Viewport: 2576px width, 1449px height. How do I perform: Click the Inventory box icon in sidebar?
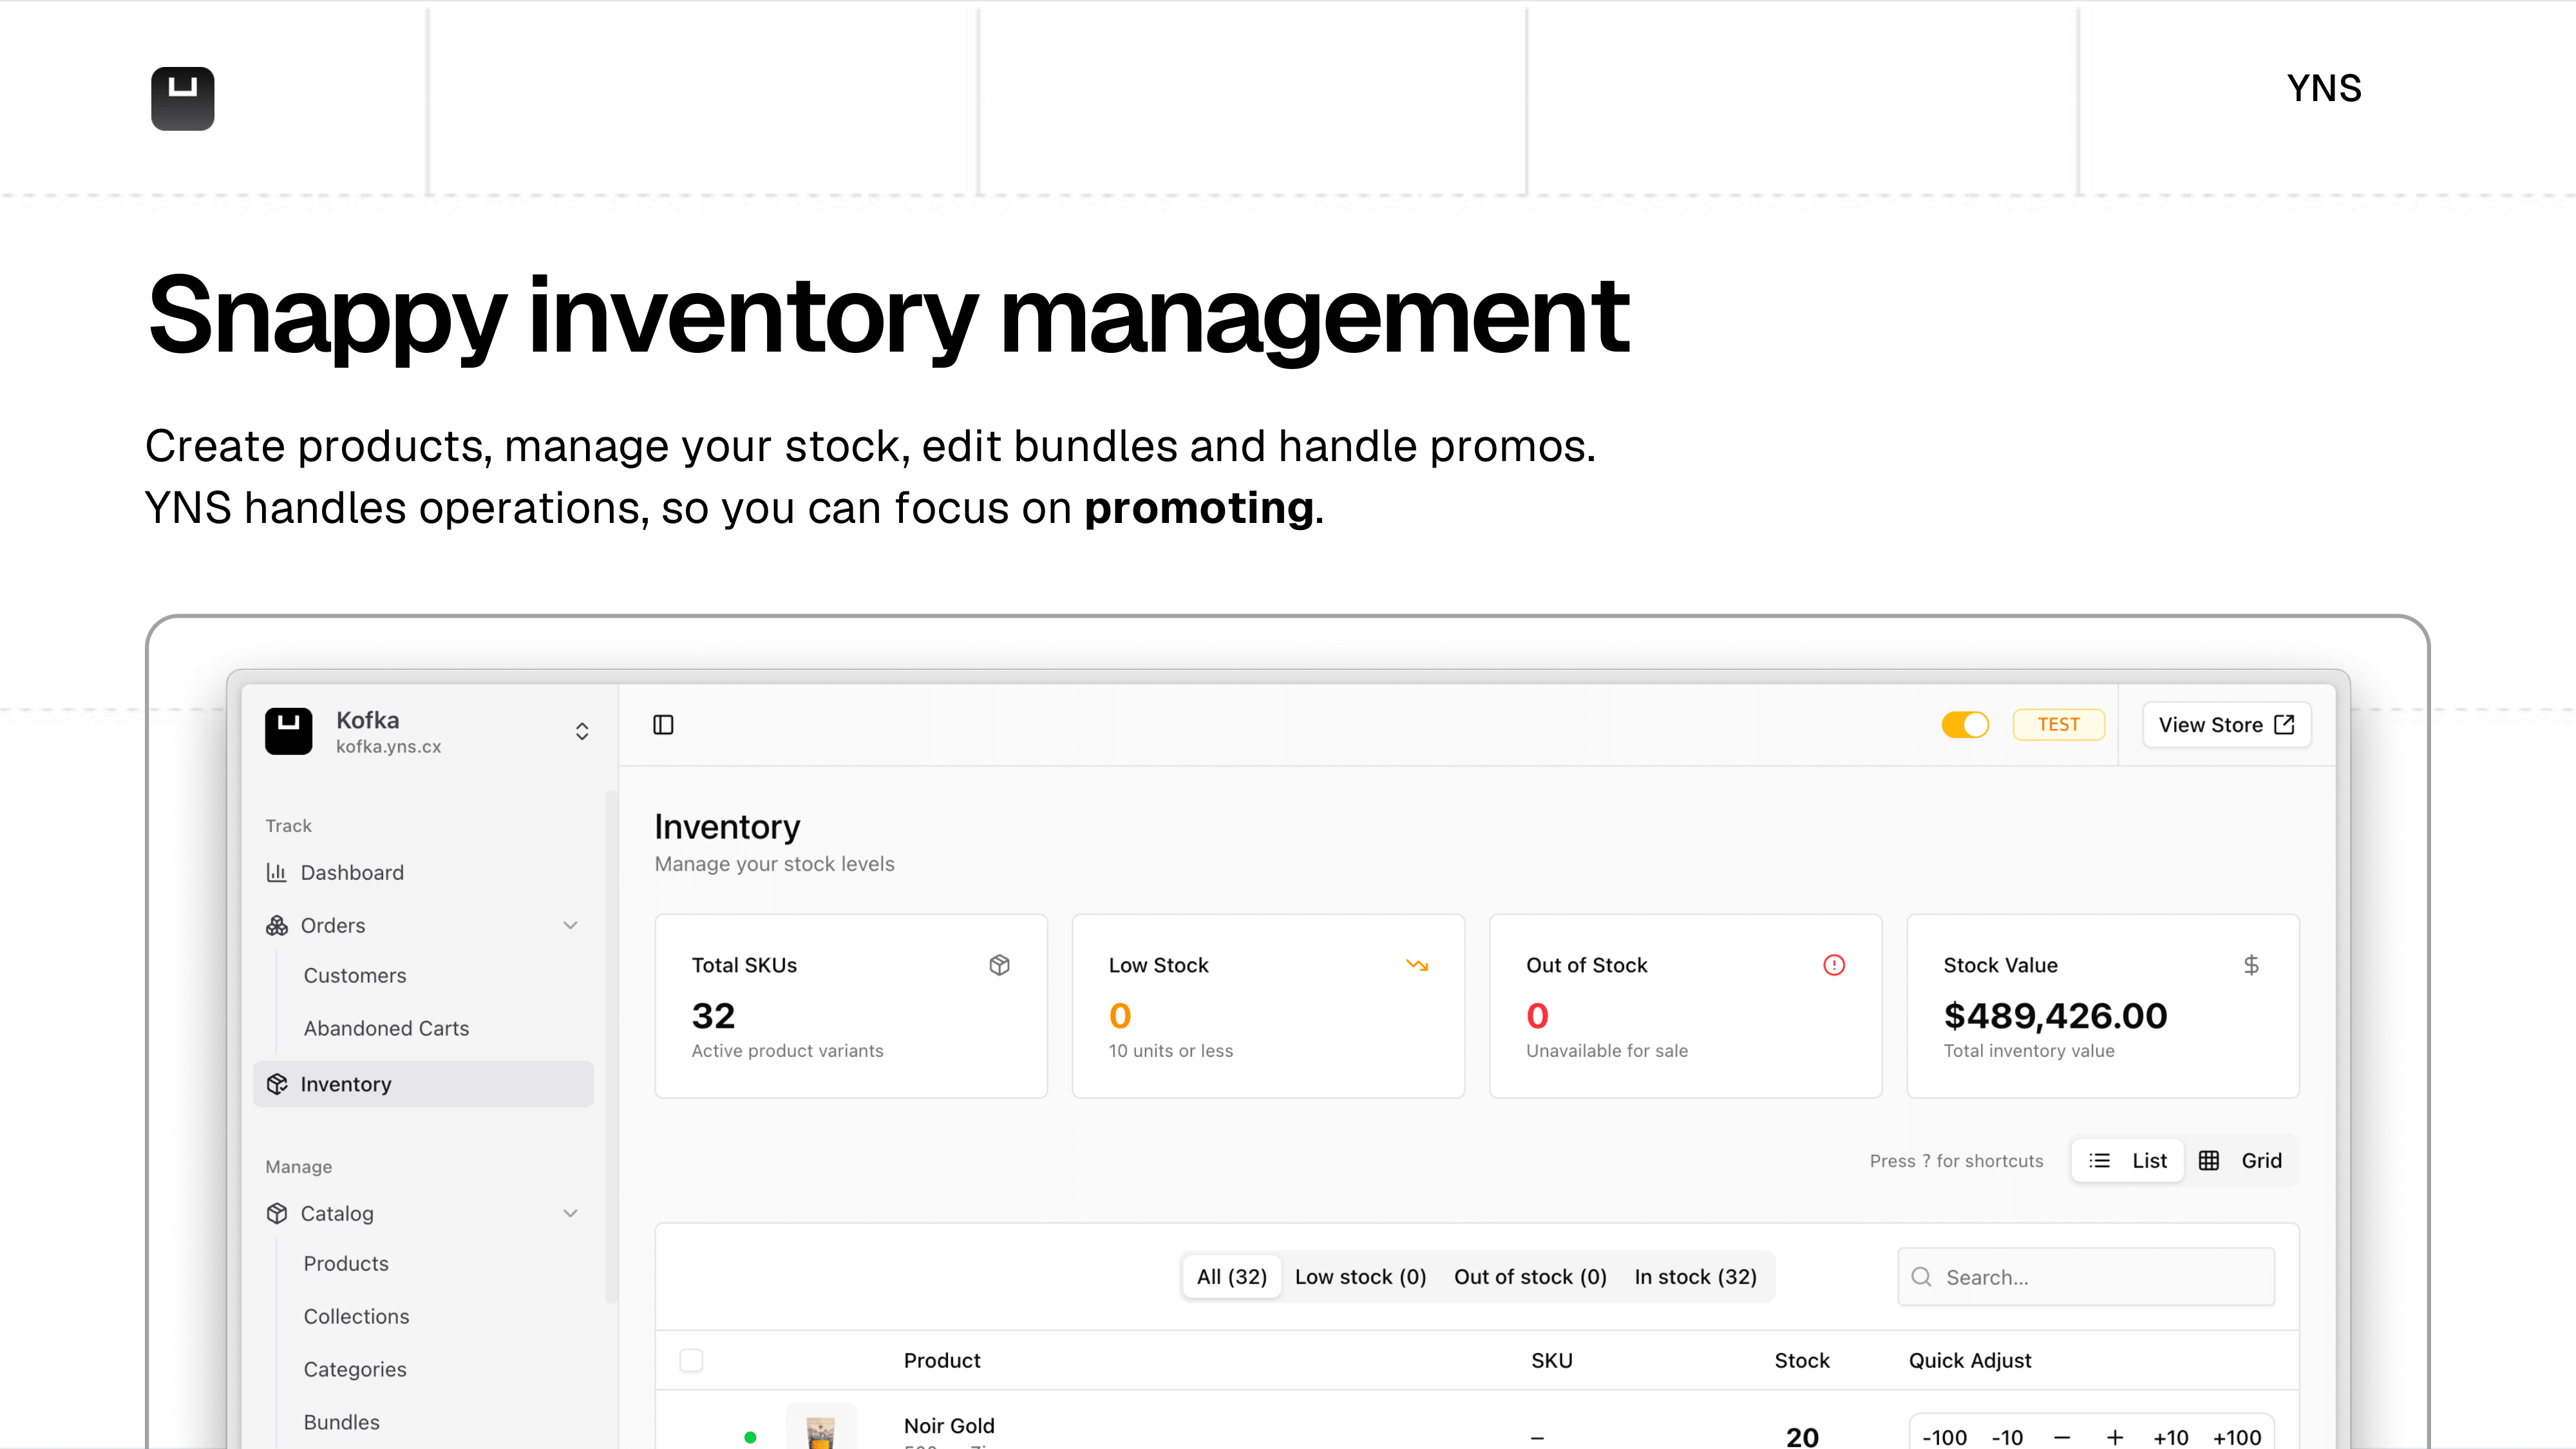[x=277, y=1084]
